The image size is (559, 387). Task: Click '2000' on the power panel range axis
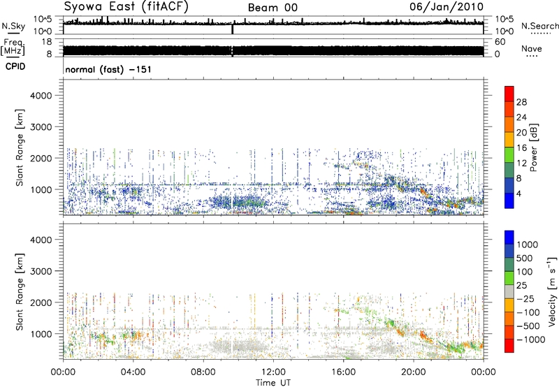click(41, 158)
